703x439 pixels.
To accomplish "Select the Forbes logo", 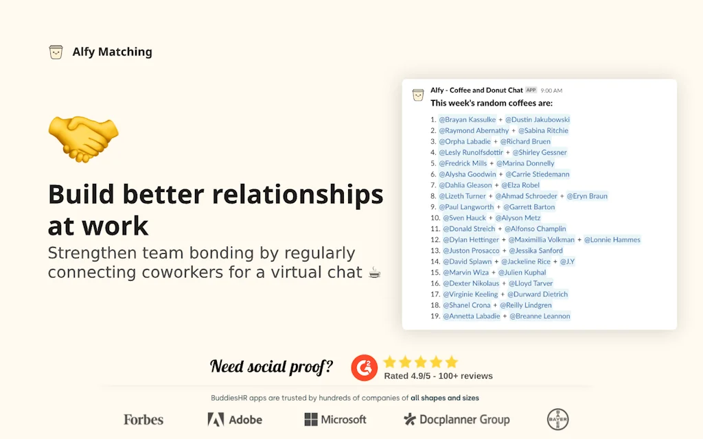I will [x=143, y=419].
